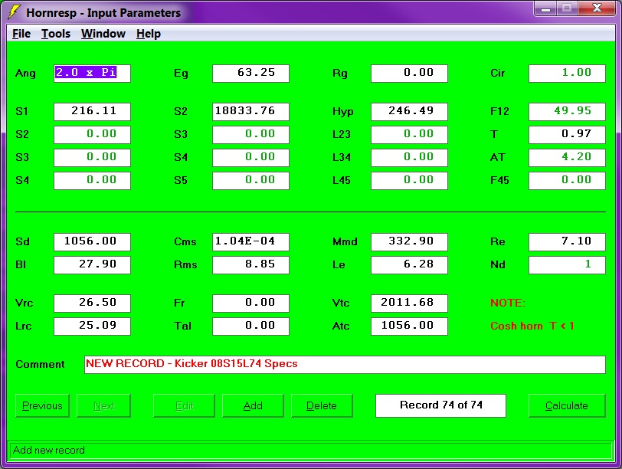Click the Previous record button
This screenshot has height=469, width=622.
click(x=42, y=405)
